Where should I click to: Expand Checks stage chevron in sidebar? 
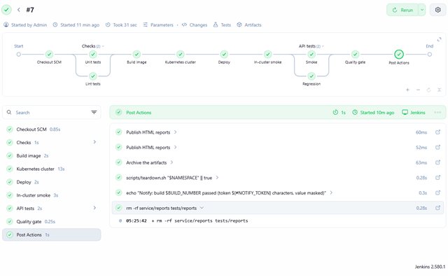click(94, 142)
